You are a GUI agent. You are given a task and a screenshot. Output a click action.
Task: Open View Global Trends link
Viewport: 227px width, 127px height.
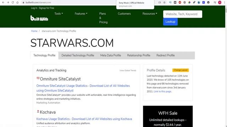128,71
